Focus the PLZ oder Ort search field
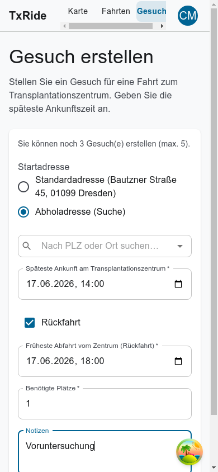The width and height of the screenshot is (218, 472). pos(105,246)
